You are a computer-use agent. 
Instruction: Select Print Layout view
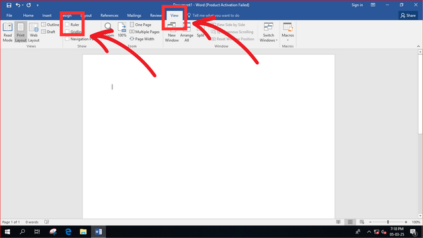[20, 32]
